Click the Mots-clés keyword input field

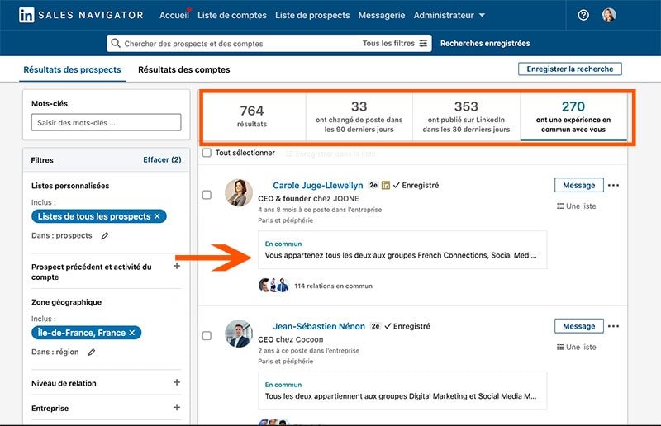point(107,122)
